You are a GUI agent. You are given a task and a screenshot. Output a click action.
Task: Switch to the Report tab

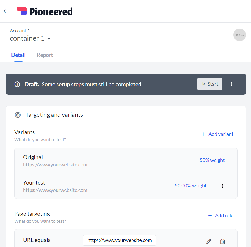coord(45,55)
